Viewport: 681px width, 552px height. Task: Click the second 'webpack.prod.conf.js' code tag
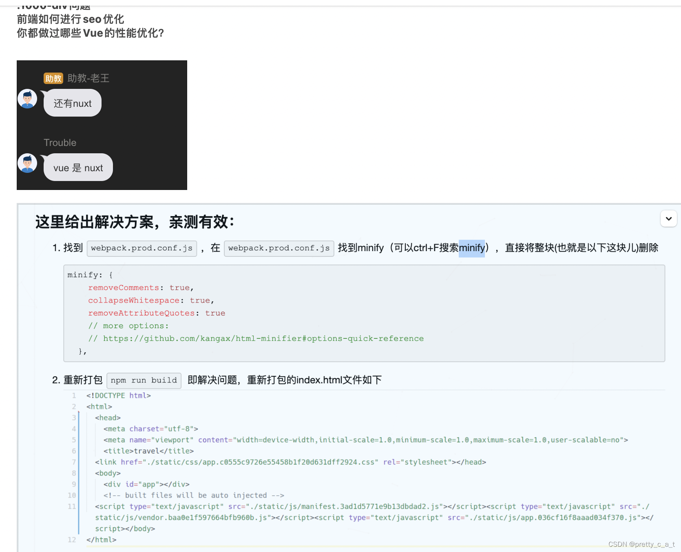point(279,248)
